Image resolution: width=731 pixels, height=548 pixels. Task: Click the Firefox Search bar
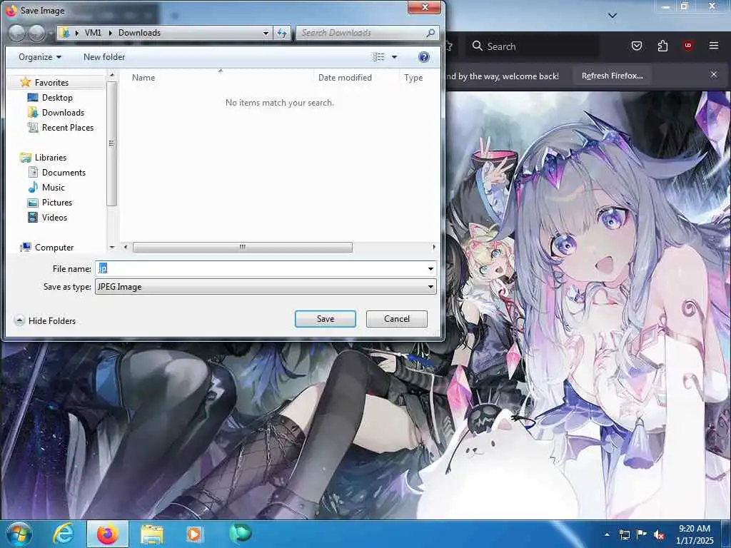pos(534,46)
